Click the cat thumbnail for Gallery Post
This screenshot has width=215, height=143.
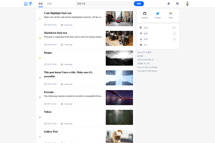click(x=119, y=136)
